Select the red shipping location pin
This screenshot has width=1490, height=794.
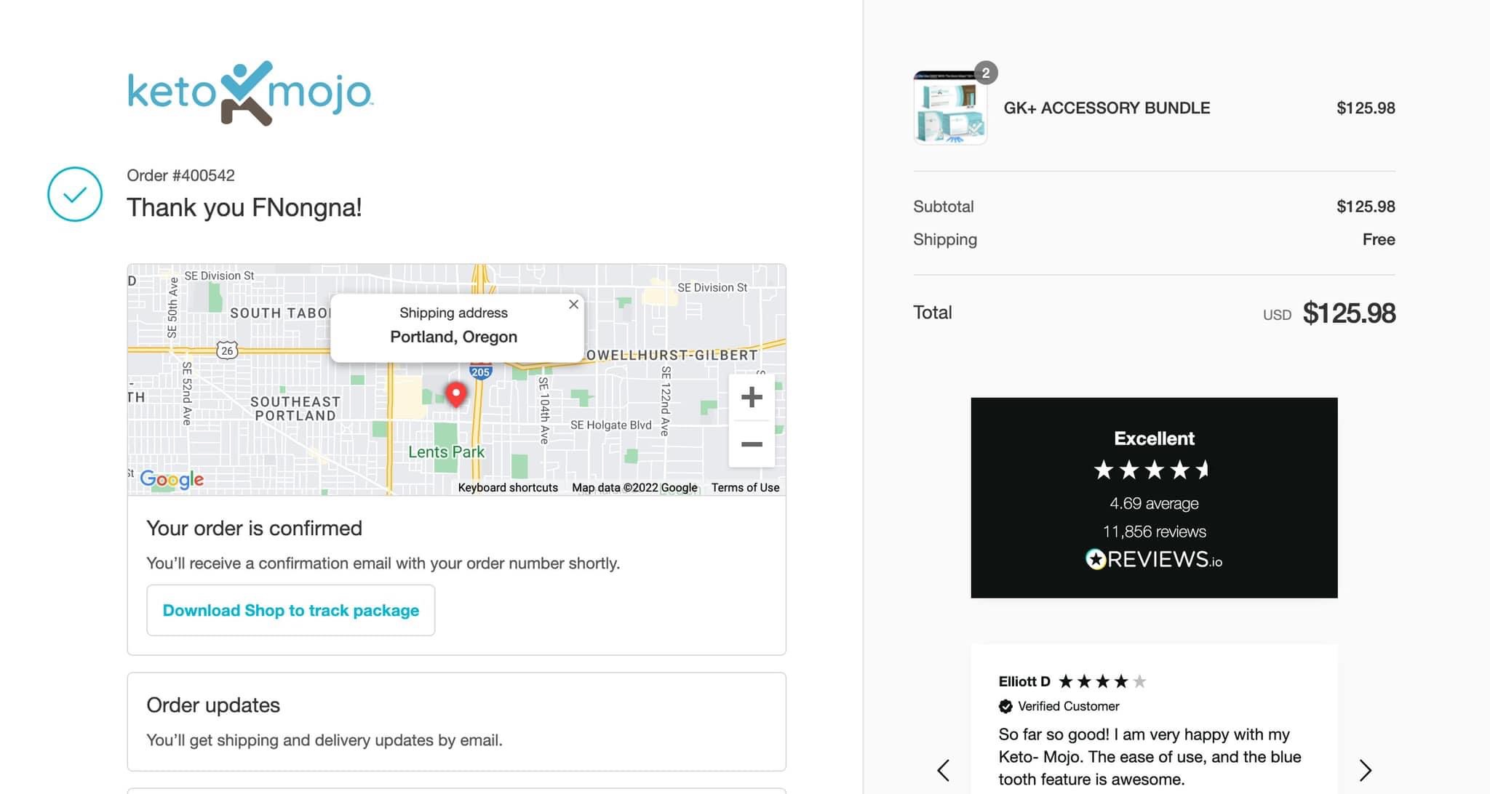click(x=456, y=394)
